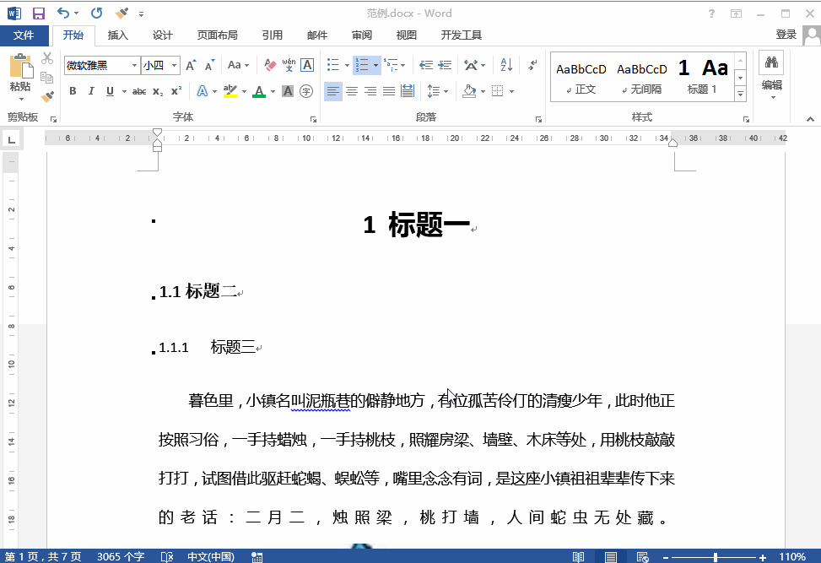Open the 页面布局 ribbon tab
The image size is (821, 563).
(x=217, y=35)
